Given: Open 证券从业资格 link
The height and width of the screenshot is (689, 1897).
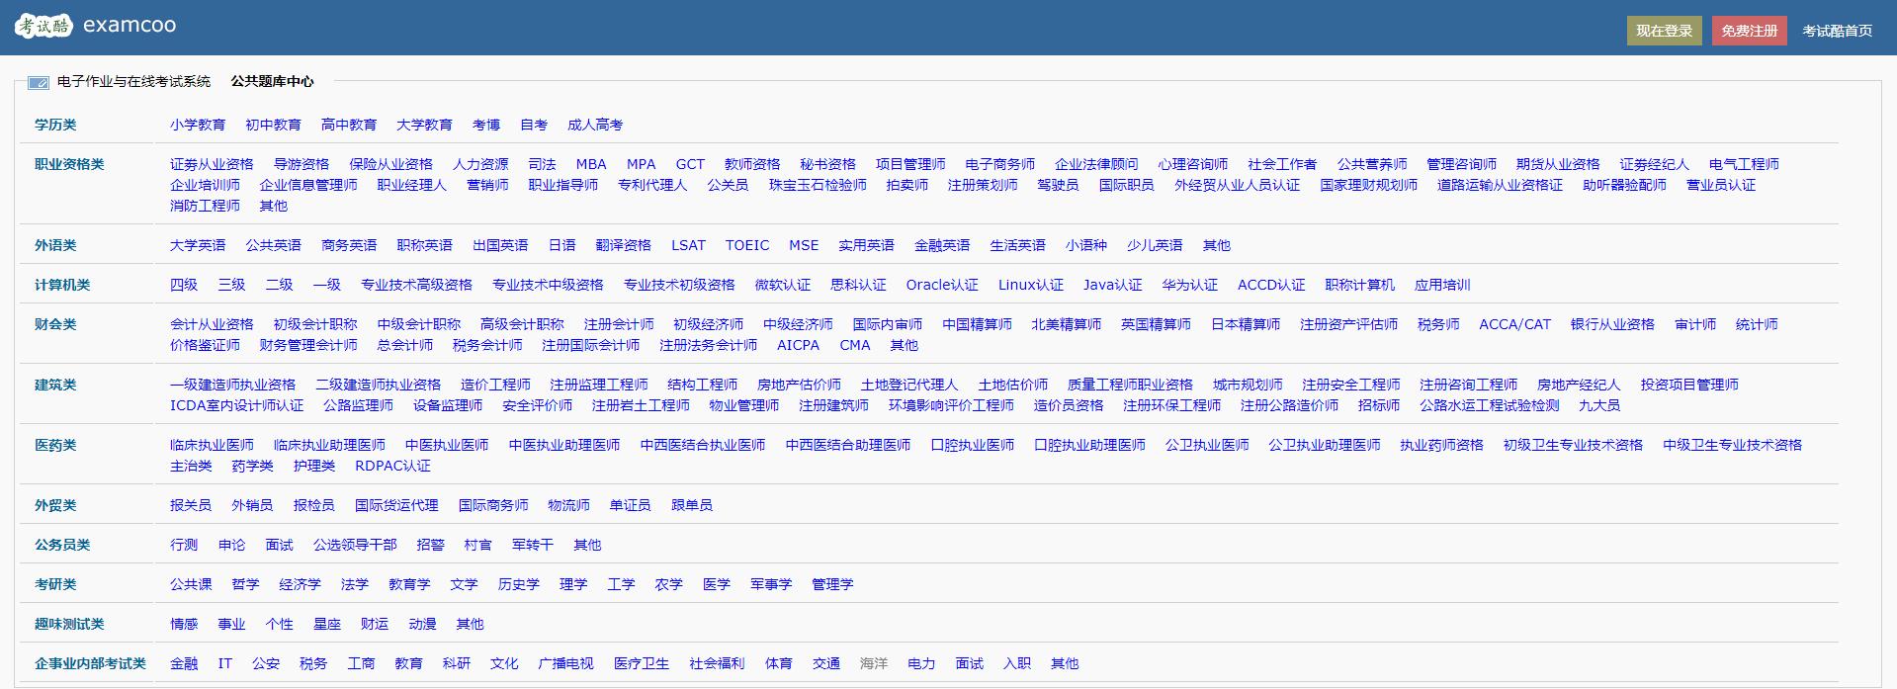Looking at the screenshot, I should click(x=212, y=164).
